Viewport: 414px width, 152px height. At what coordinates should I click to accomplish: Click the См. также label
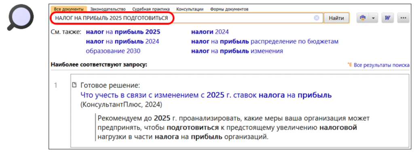point(66,32)
